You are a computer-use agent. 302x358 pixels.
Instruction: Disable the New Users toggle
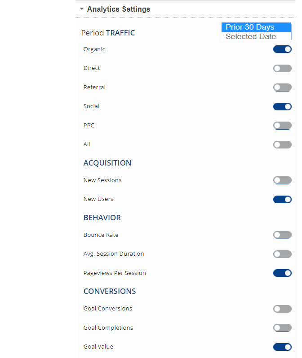pos(282,199)
